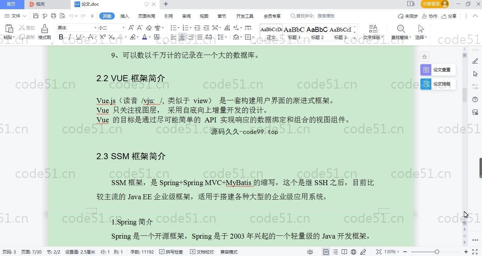Toggle strikethrough formatting
Screen dimensions: 482x256
coord(90,37)
